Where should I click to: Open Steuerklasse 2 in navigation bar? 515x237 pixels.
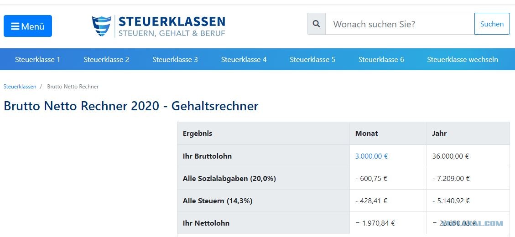pyautogui.click(x=106, y=59)
